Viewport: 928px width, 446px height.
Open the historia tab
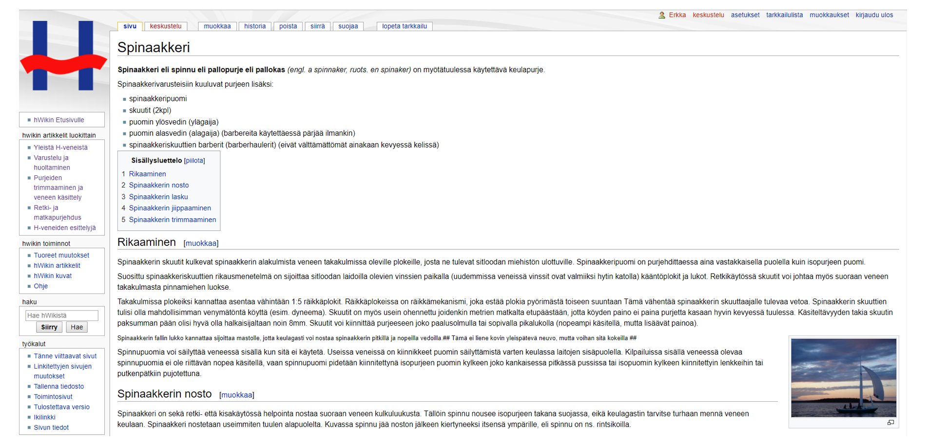[x=255, y=26]
